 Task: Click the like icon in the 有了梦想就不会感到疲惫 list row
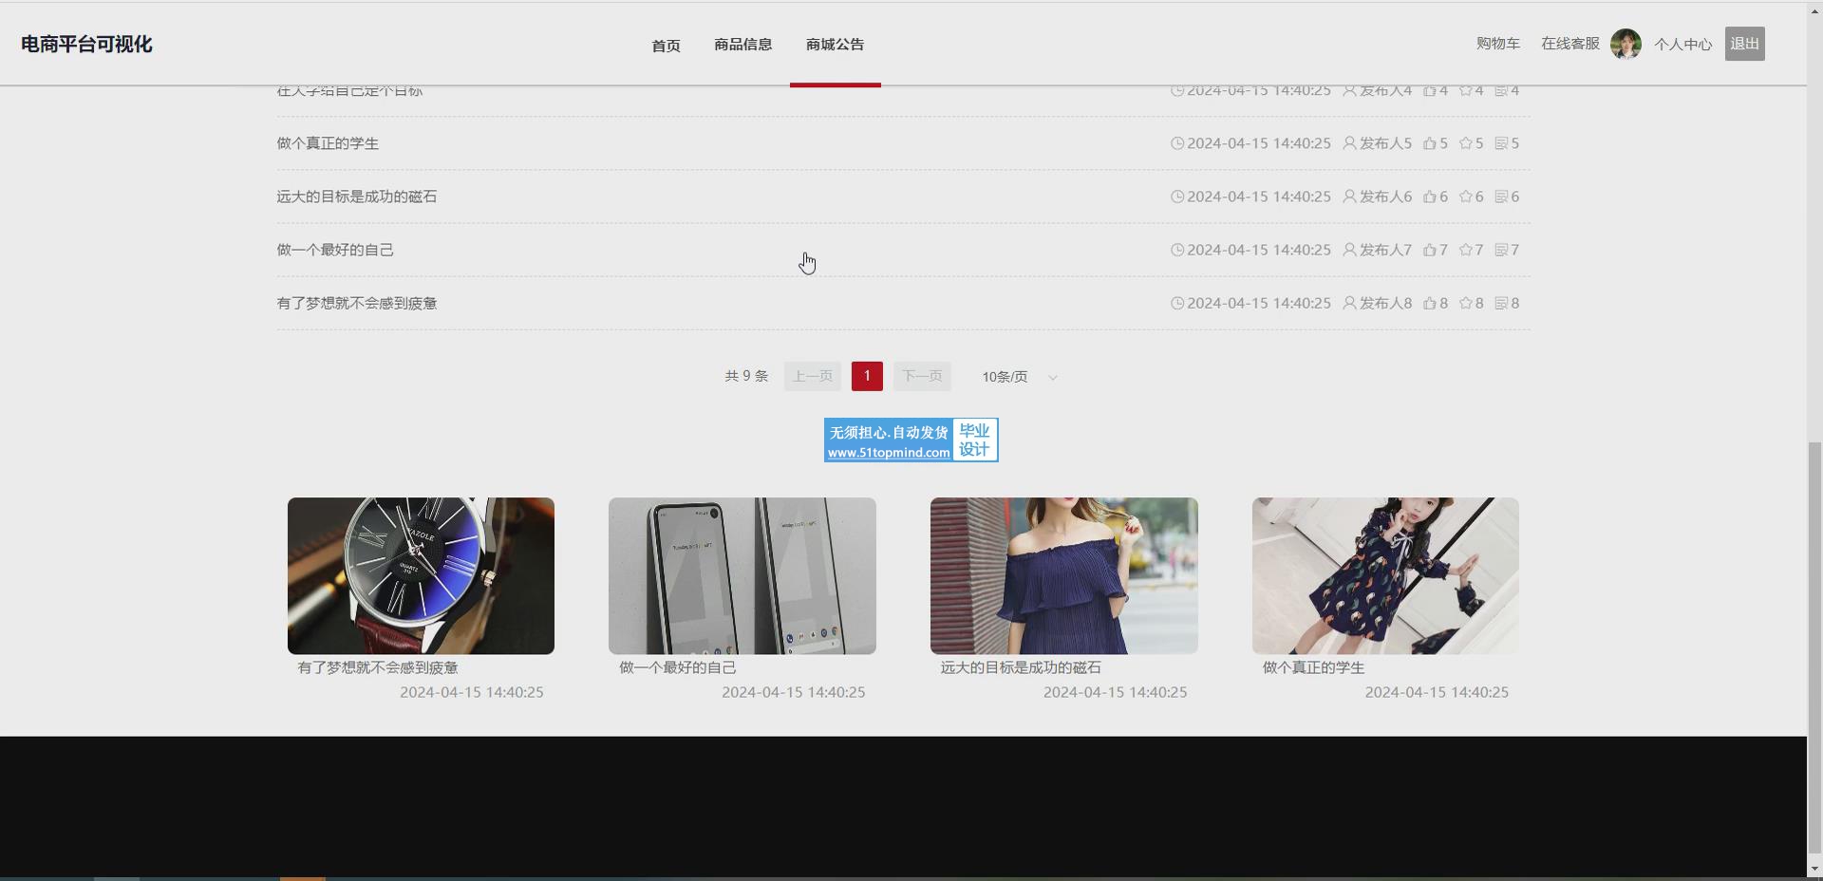pos(1430,303)
